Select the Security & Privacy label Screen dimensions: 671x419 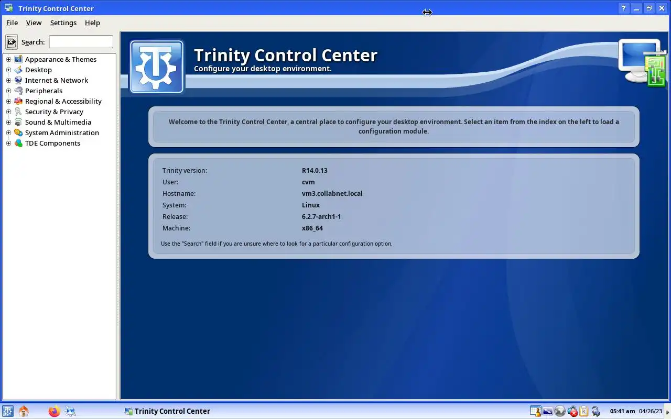pos(54,112)
